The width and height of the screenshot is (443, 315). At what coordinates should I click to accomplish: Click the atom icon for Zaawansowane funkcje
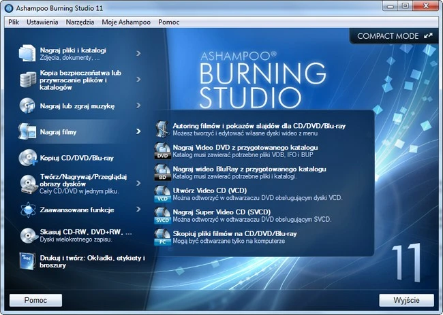tap(28, 210)
